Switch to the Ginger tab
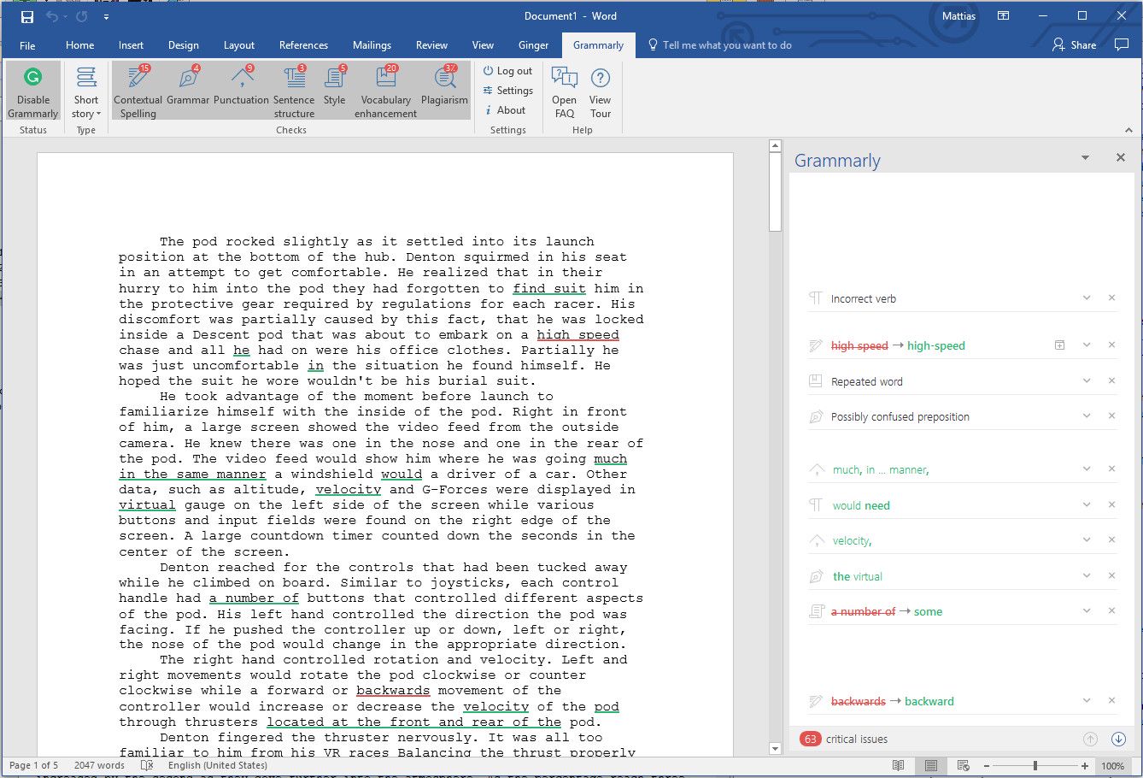Image resolution: width=1143 pixels, height=778 pixels. click(x=533, y=45)
